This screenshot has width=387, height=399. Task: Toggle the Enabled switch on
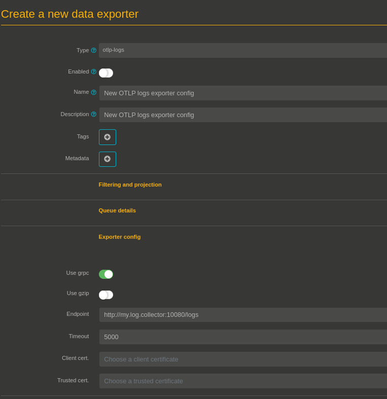tap(106, 72)
